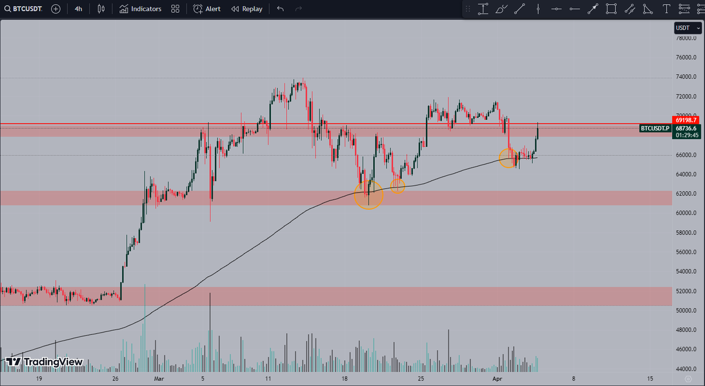Create a new Alert

pyautogui.click(x=206, y=9)
